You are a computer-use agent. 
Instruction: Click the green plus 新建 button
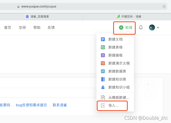pyautogui.click(x=125, y=27)
